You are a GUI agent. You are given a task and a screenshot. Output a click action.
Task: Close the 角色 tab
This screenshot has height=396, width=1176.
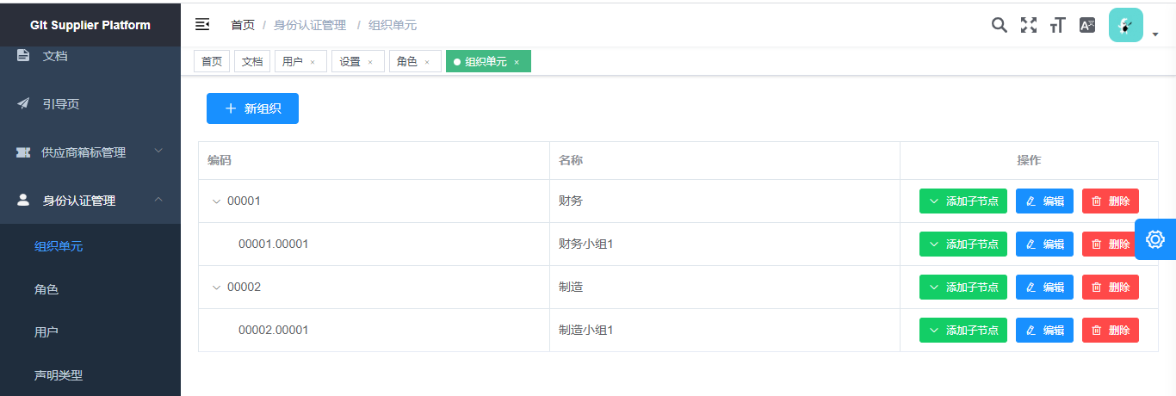coord(427,62)
